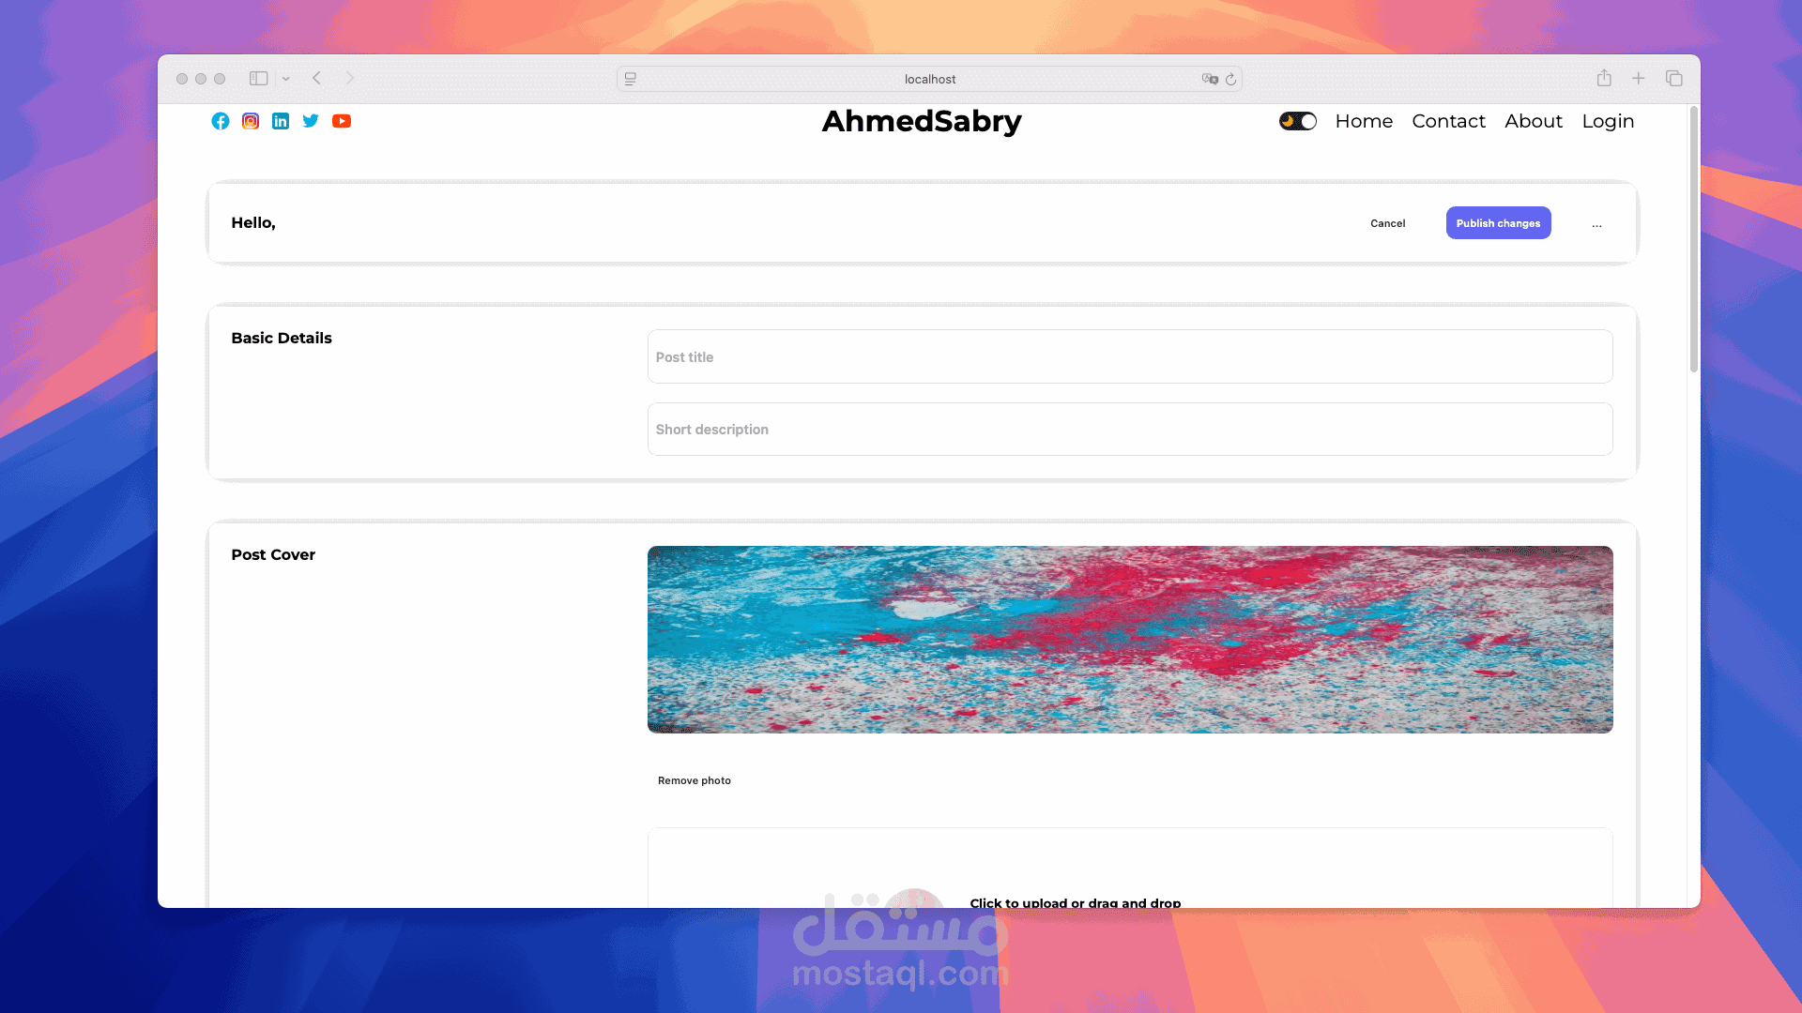
Task: Open the Twitter social icon
Action: 311,121
